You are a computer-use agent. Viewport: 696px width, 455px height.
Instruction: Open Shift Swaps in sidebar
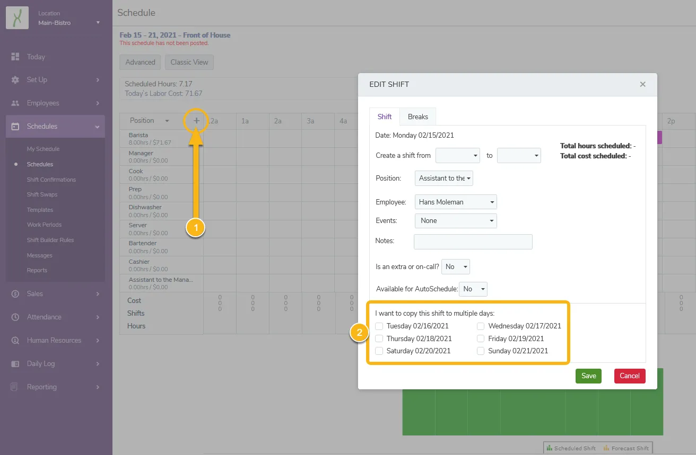[42, 194]
